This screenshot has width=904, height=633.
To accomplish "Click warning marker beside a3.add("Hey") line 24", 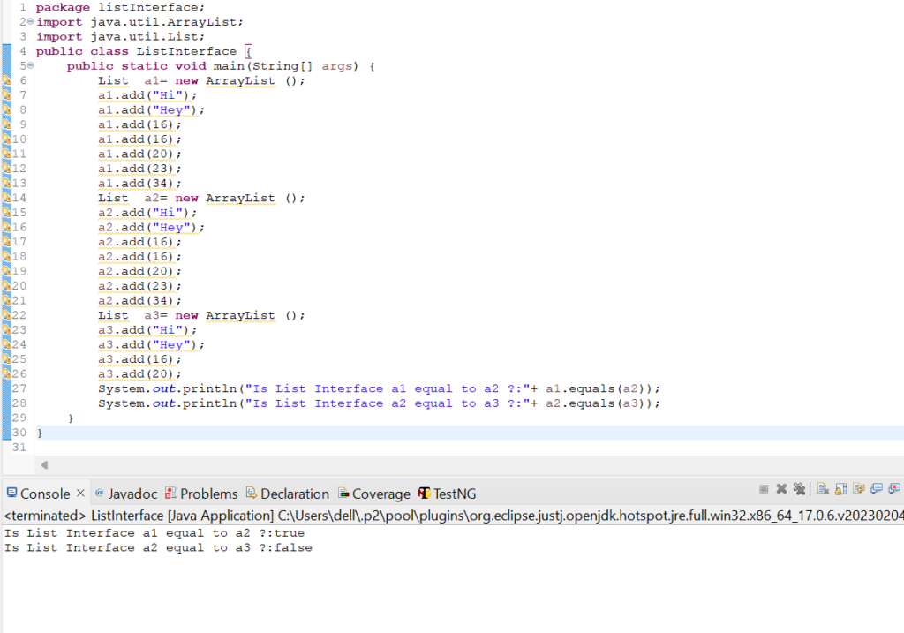I will (7, 344).
